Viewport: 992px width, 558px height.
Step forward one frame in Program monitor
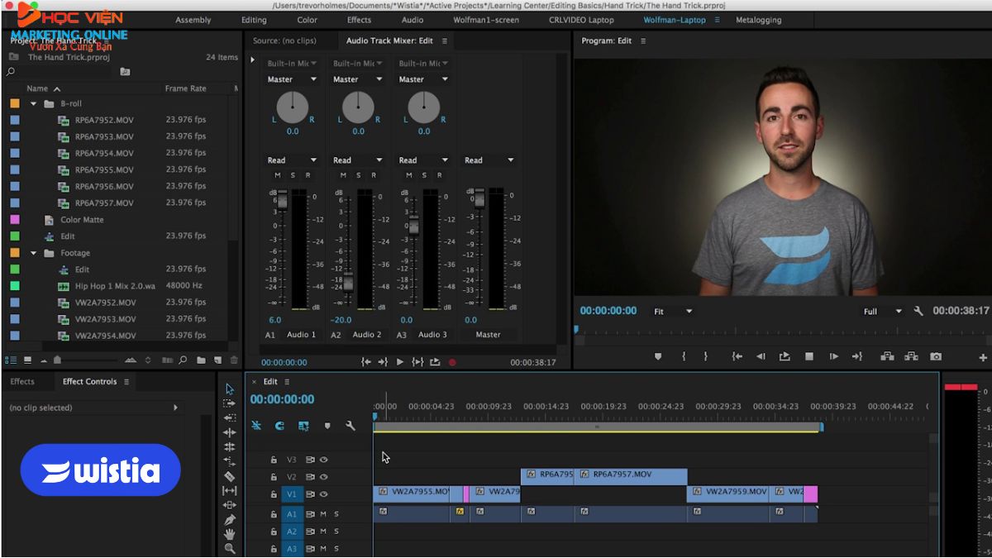[833, 357]
